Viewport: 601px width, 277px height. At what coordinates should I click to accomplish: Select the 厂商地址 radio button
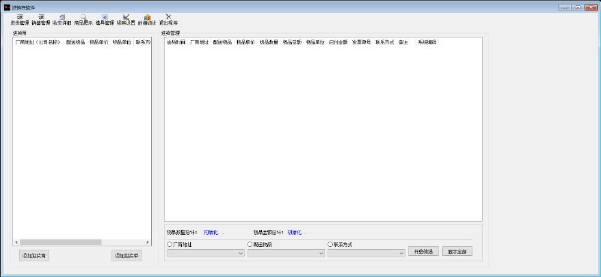(x=170, y=244)
